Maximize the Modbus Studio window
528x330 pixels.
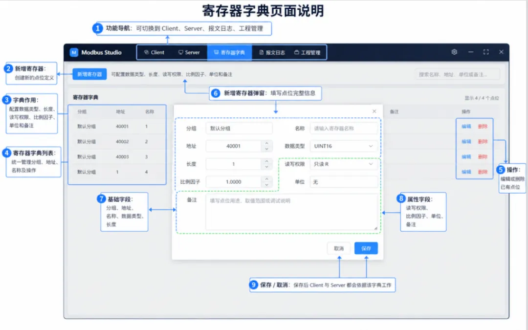(x=486, y=52)
